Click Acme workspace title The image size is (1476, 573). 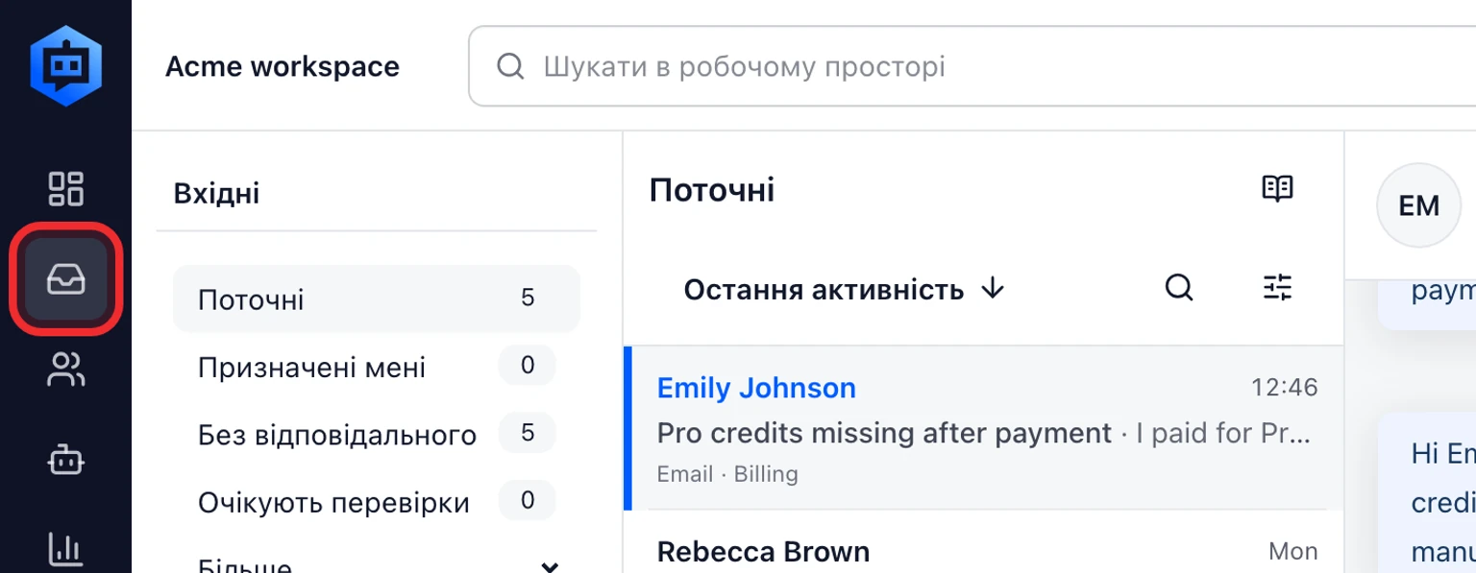coord(283,66)
